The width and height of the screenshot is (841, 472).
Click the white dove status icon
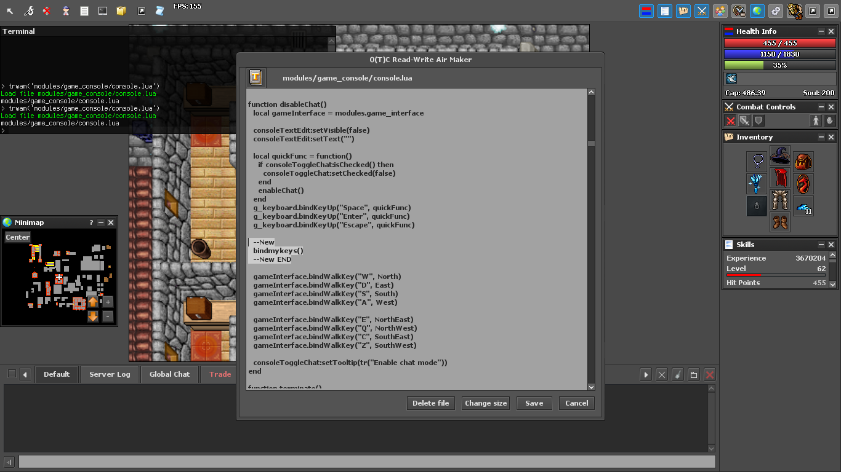pyautogui.click(x=731, y=78)
